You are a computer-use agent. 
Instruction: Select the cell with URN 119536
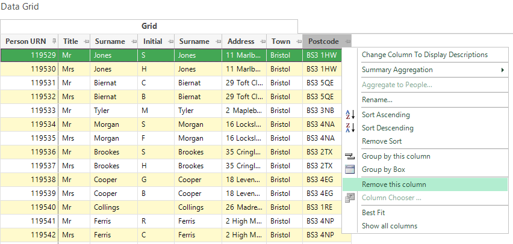(30, 152)
